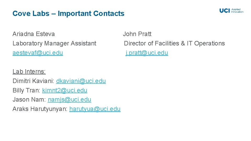Click the Applied Innovation logo text
This screenshot has width=251, height=141.
point(237,10)
